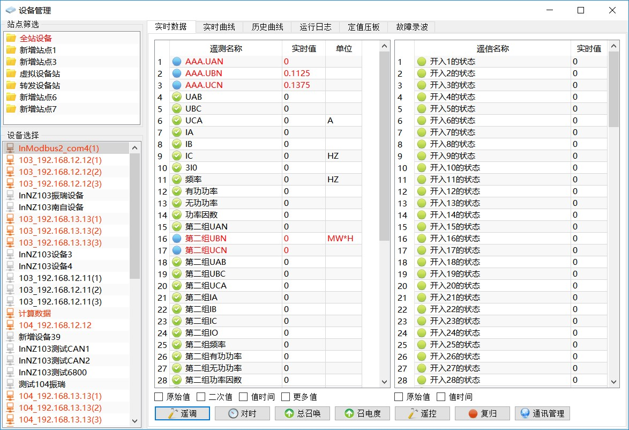The width and height of the screenshot is (629, 430).
Task: Click the device icon for InModbus2_com4(1)
Action: (10, 148)
